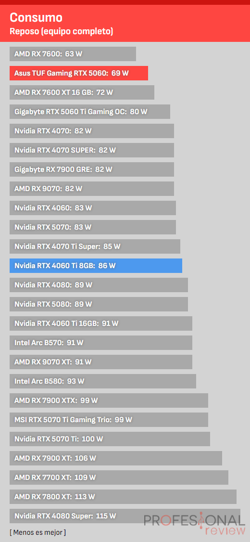Select the AMD RX 7700 XT 109 W bar
The width and height of the screenshot is (250, 542).
119,477
